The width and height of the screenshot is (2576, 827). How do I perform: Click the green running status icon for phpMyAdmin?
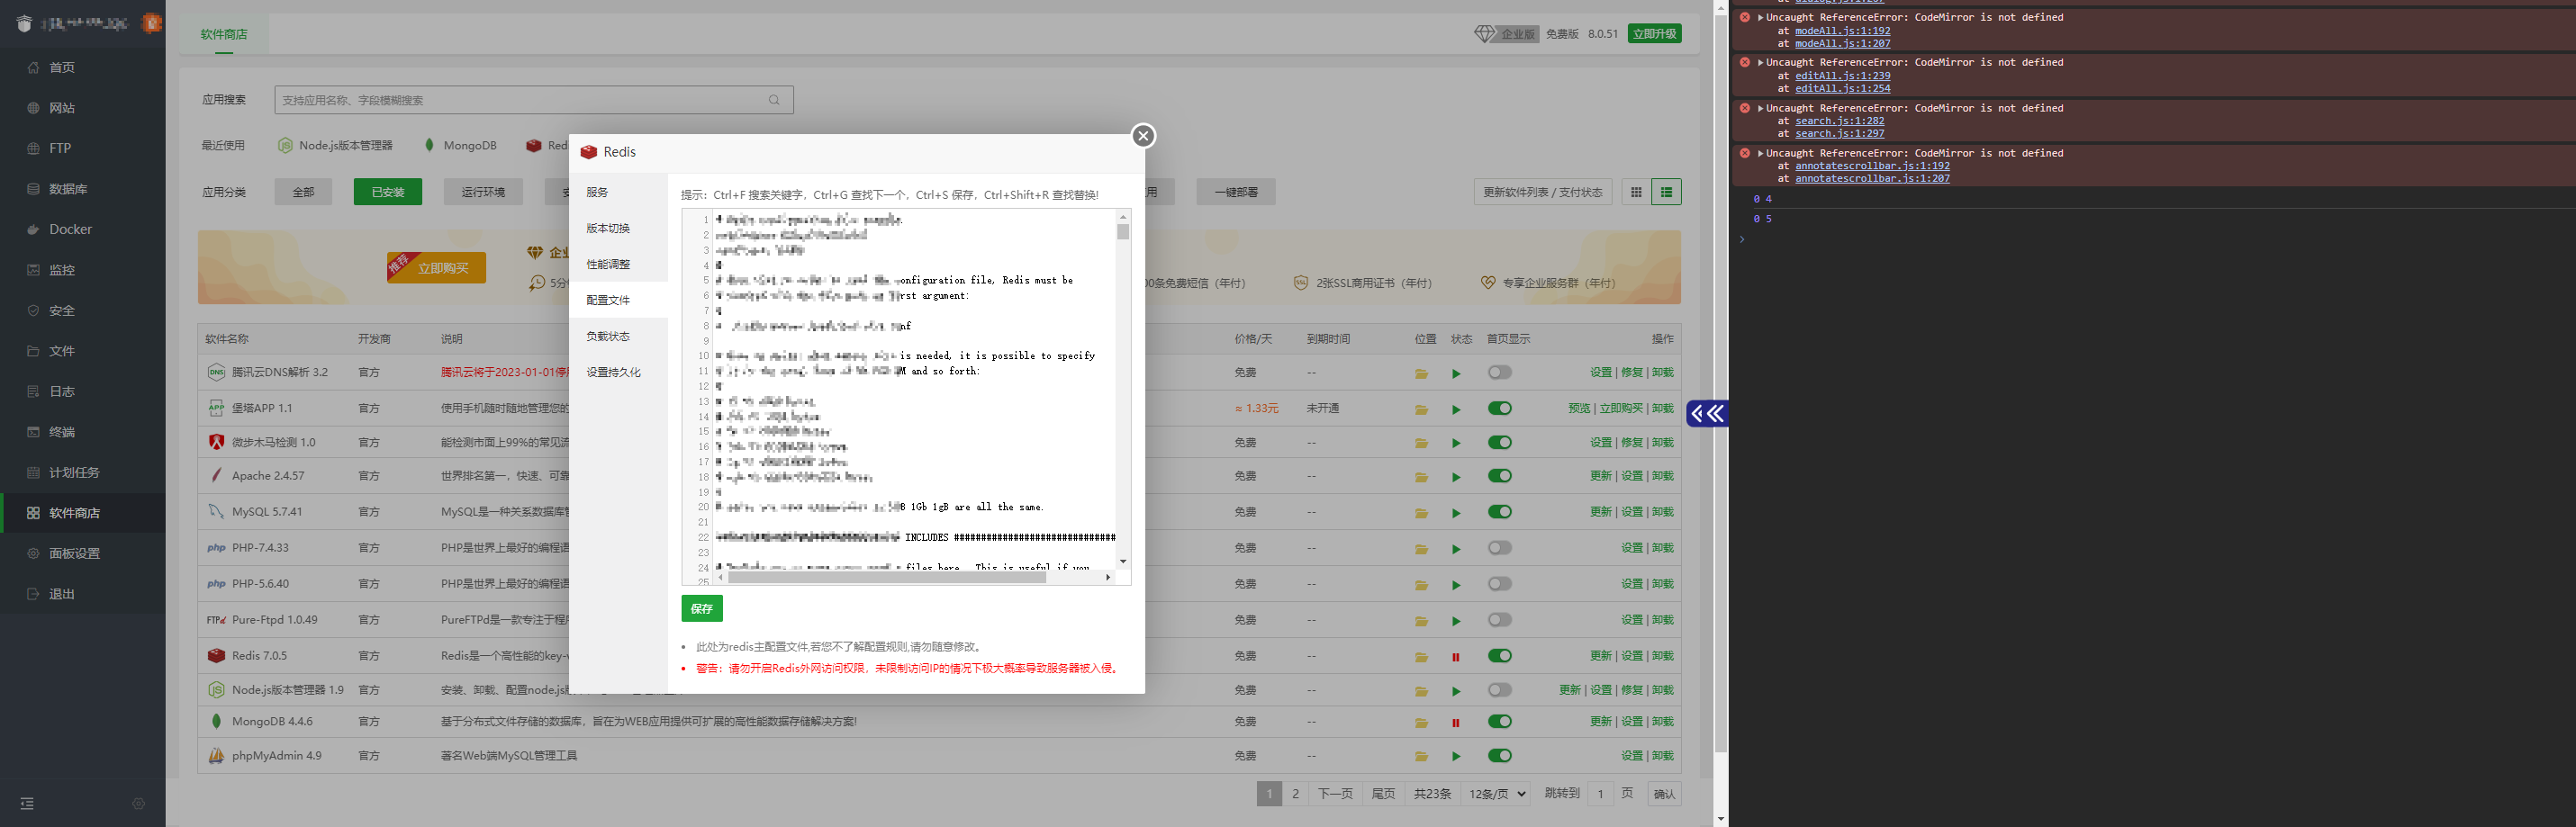1456,757
